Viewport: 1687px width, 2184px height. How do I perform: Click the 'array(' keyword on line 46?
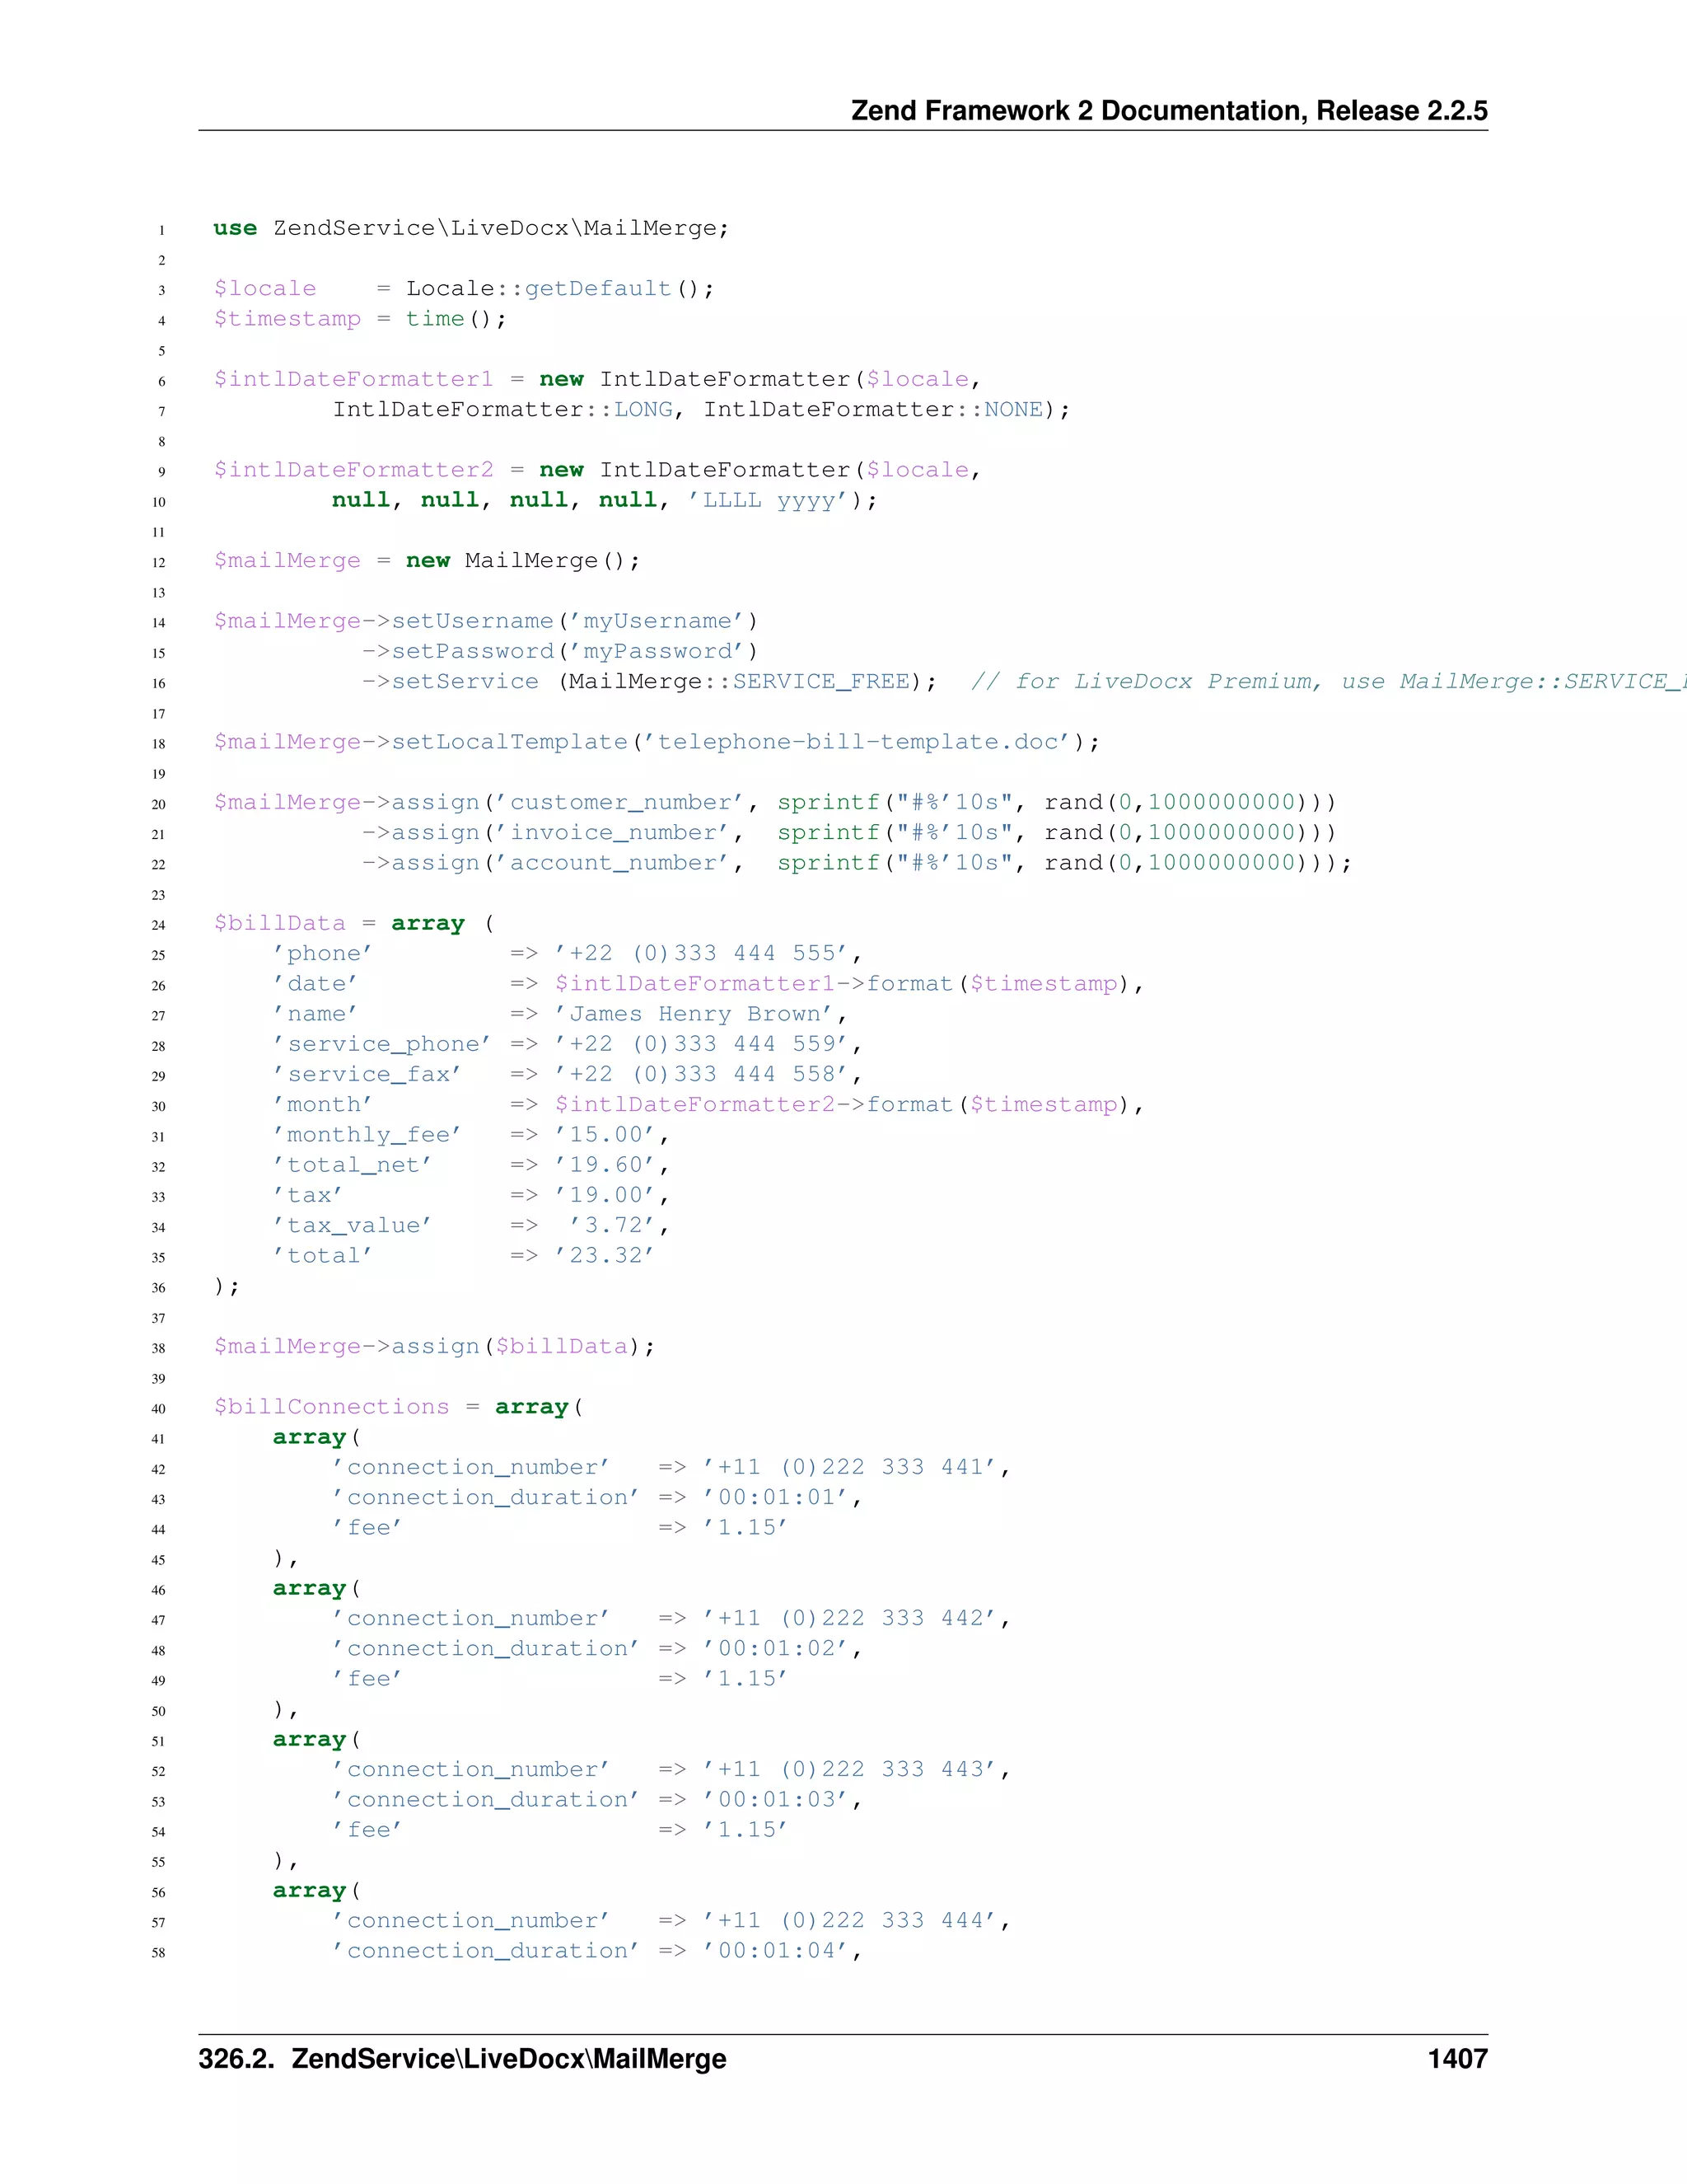coord(315,1588)
